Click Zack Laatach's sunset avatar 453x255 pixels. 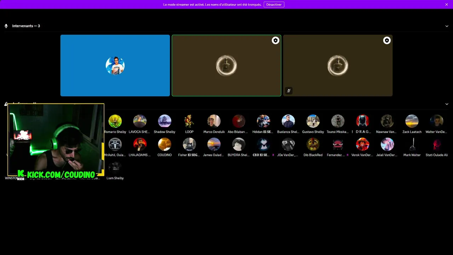point(412,121)
